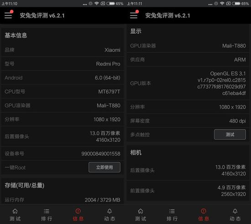Screen dimensions: 251x224
Task: Click the 立即使用 one-key Root button
Action: point(105,167)
